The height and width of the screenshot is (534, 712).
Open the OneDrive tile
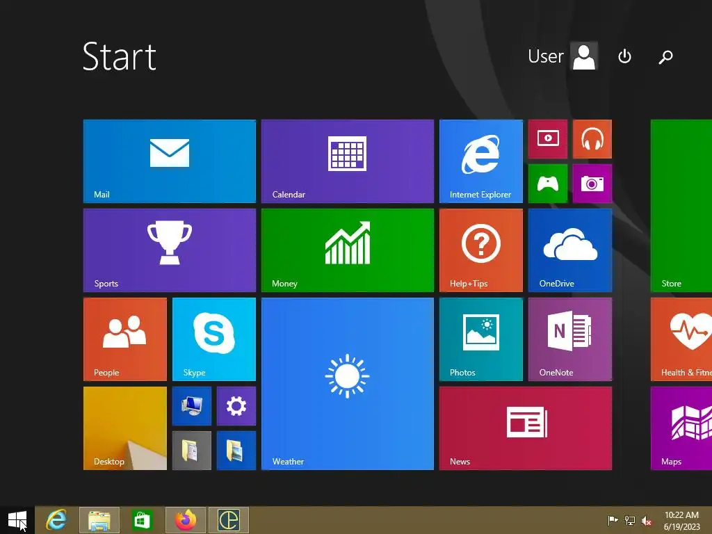point(570,250)
